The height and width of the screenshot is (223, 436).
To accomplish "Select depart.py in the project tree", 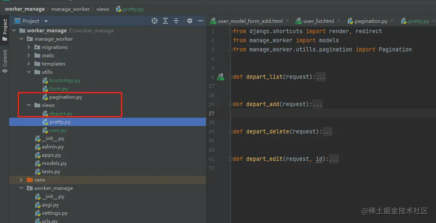I will [x=61, y=114].
